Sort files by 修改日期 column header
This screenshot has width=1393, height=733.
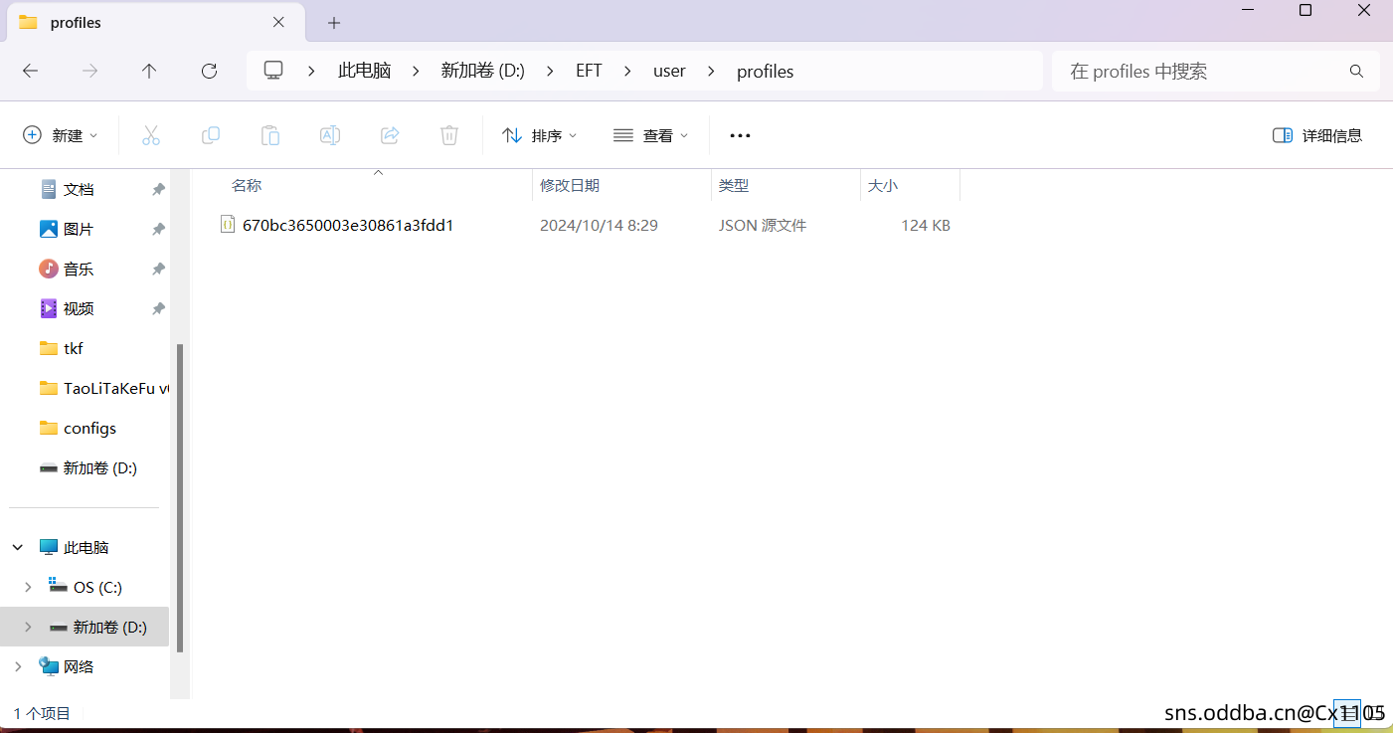pos(570,185)
